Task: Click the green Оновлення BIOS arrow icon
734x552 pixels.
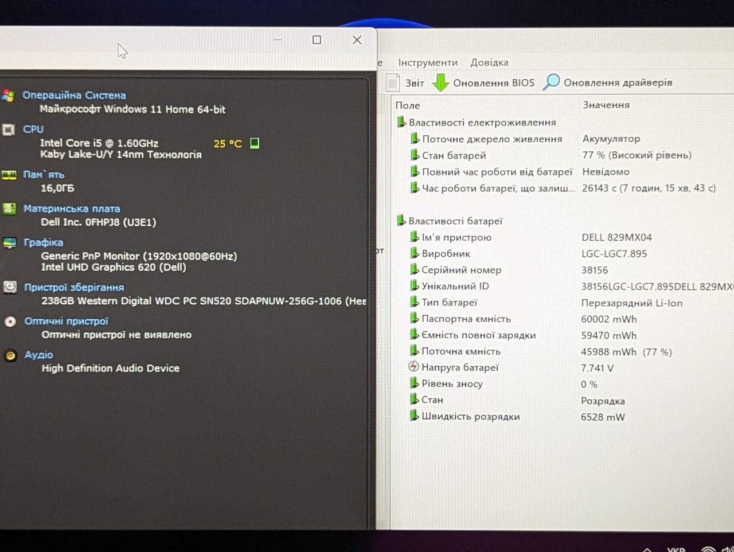Action: (x=440, y=83)
